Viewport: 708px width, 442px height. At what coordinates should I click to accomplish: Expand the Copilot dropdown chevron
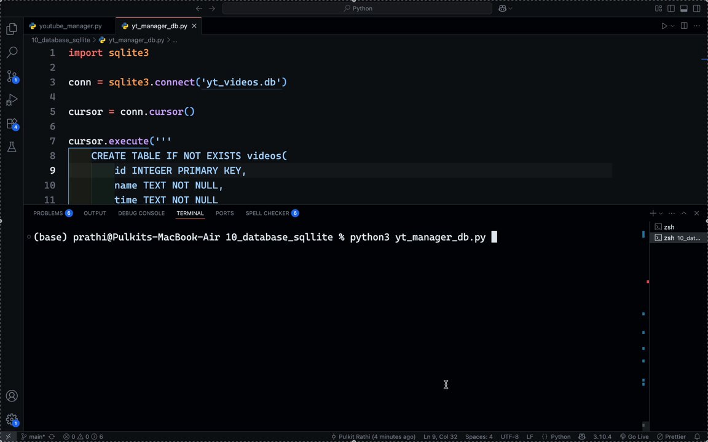pos(511,9)
